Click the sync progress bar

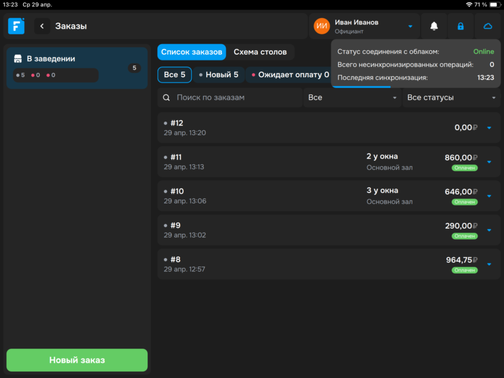[361, 87]
